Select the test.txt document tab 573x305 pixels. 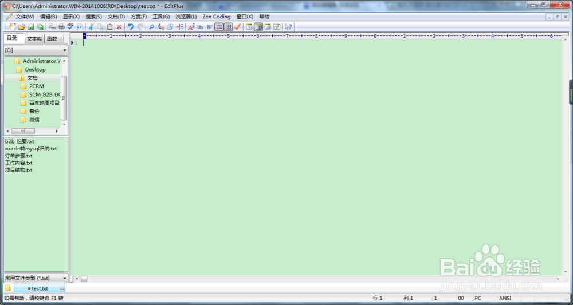40,288
